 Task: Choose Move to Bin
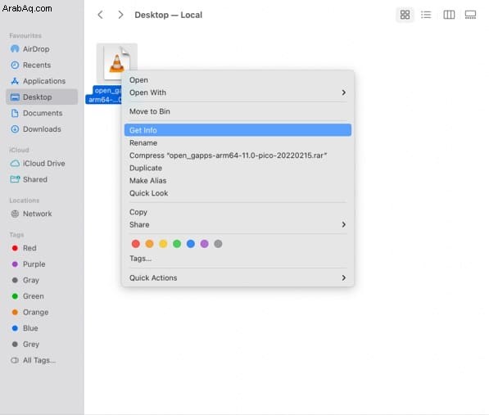coord(238,111)
